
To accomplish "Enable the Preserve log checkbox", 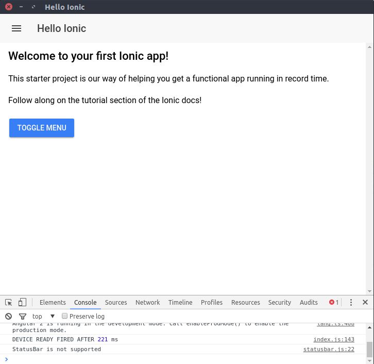I will (64, 316).
